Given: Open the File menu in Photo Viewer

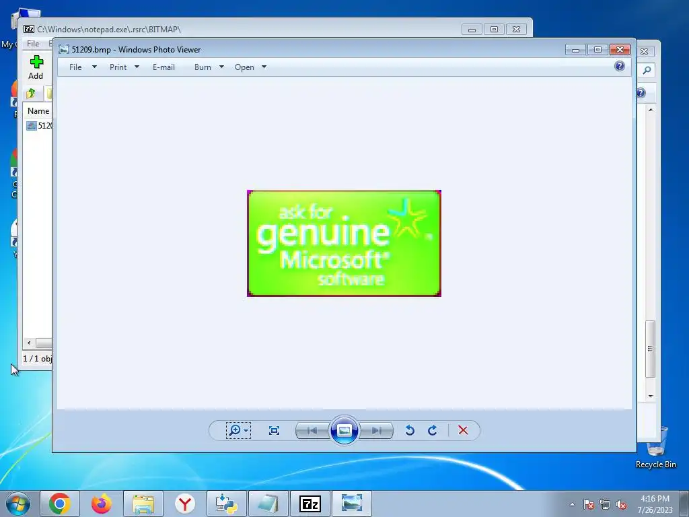Looking at the screenshot, I should pyautogui.click(x=75, y=67).
